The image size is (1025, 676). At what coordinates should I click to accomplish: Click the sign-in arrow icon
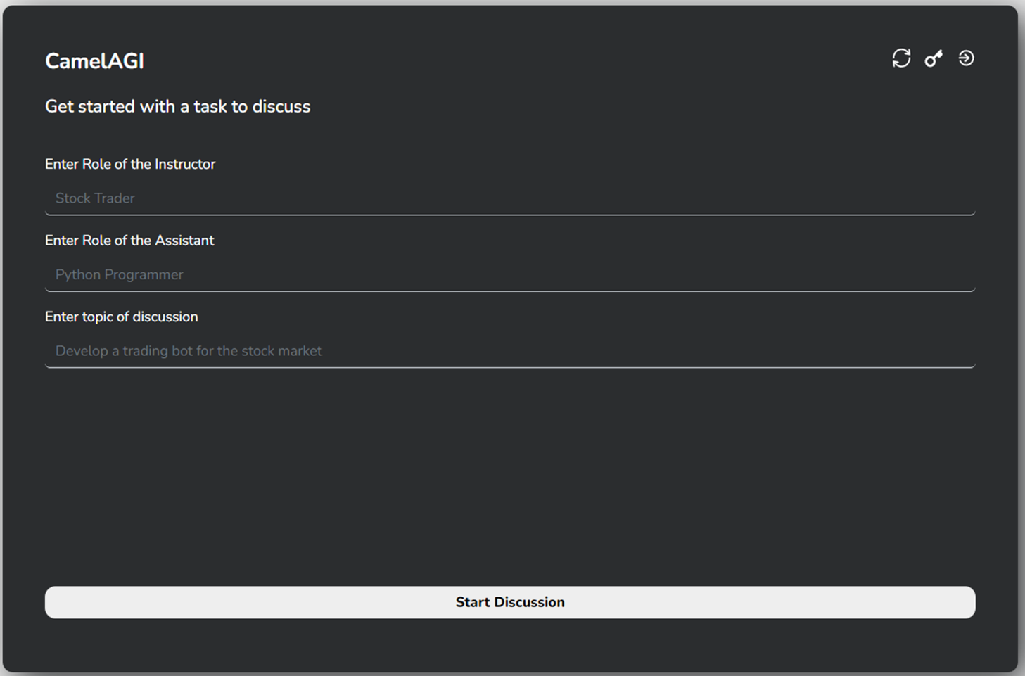(x=966, y=58)
